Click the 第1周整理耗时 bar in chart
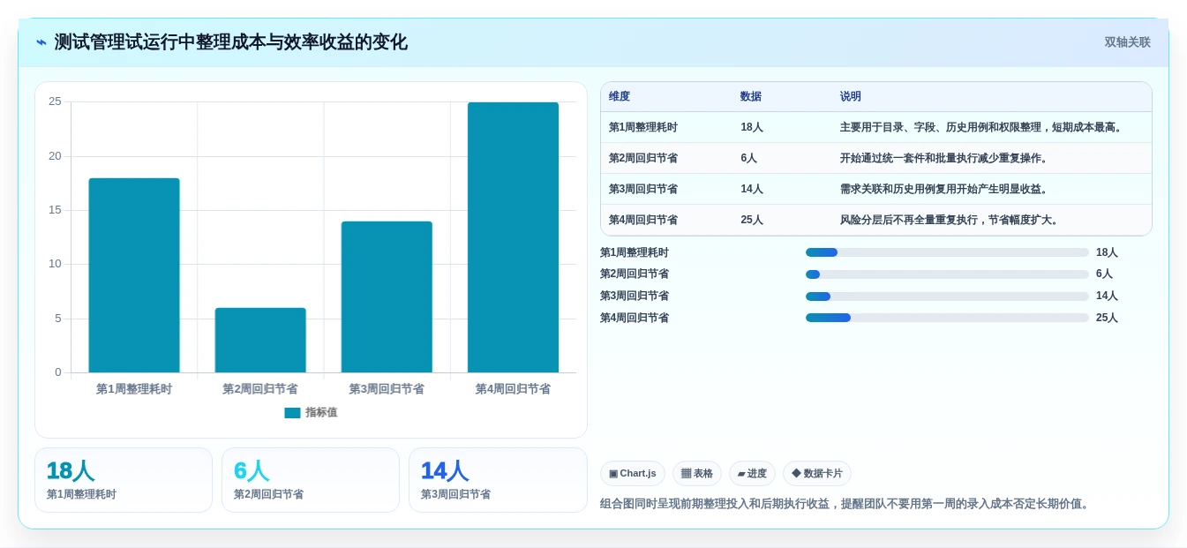 (x=134, y=275)
